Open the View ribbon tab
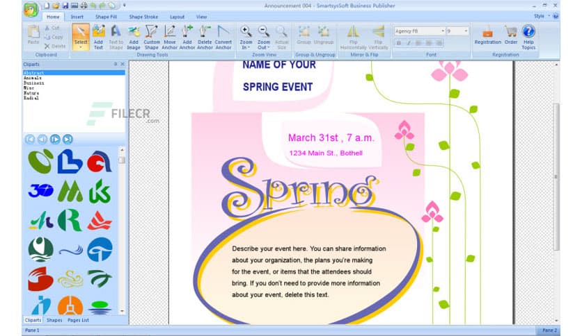582x336 pixels. click(x=201, y=17)
